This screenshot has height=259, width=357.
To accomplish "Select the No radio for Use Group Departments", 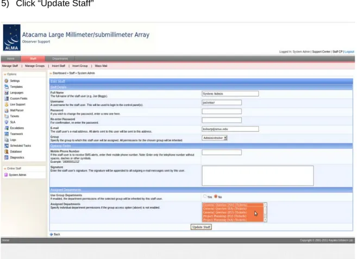I will point(216,196).
